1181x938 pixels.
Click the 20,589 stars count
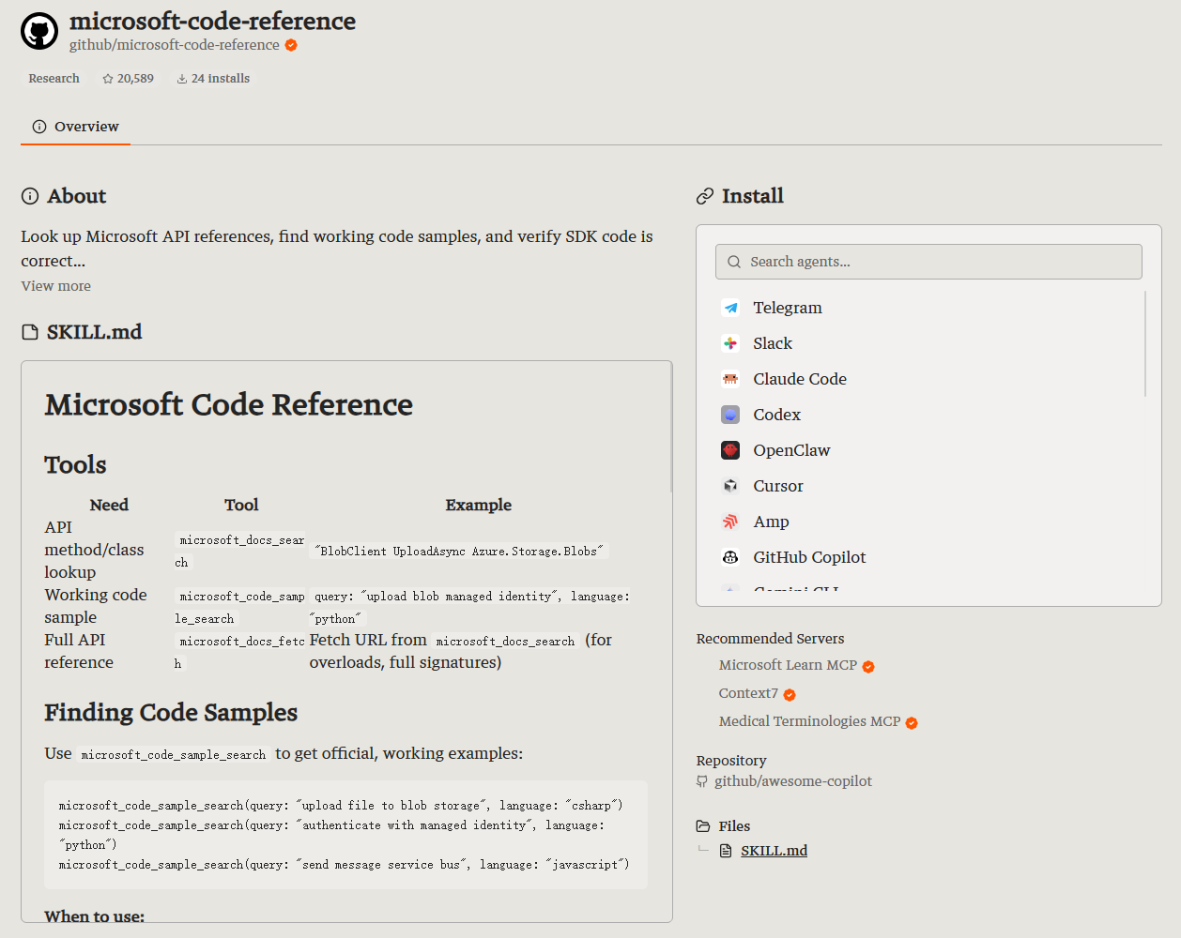coord(135,79)
